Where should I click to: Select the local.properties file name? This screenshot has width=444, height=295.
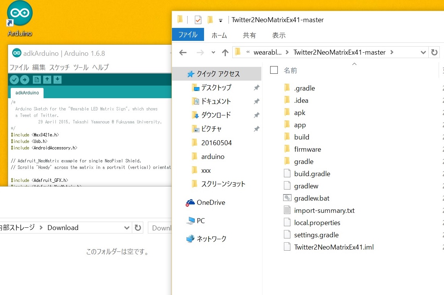317,222
